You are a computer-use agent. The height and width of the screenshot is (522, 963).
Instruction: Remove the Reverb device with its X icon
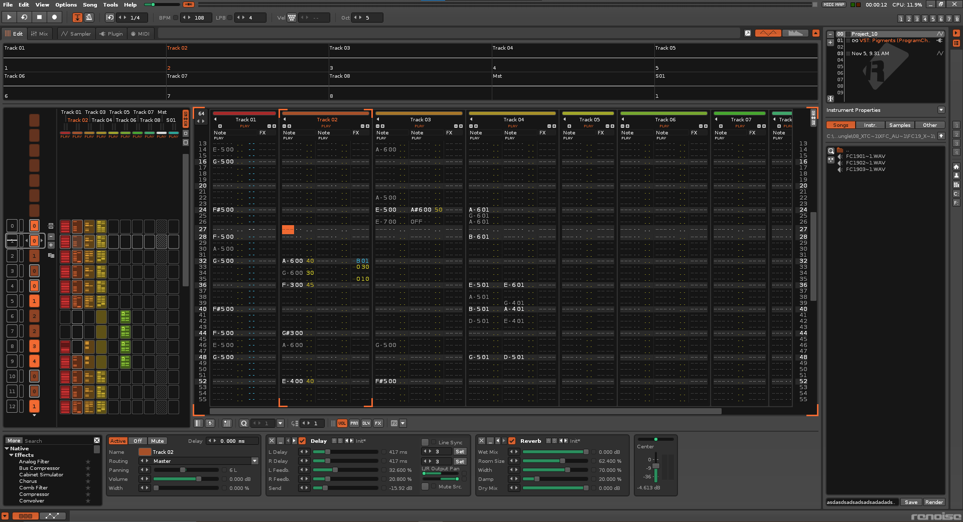pos(481,441)
